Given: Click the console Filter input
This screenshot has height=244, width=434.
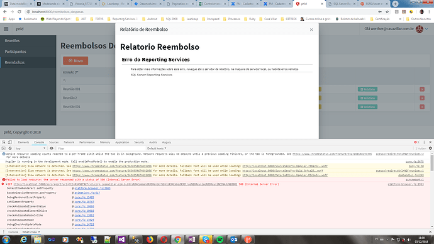Looking at the screenshot, I should [101, 148].
